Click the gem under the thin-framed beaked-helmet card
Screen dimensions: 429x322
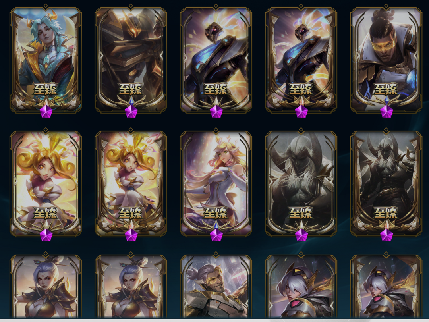pyautogui.click(x=216, y=112)
